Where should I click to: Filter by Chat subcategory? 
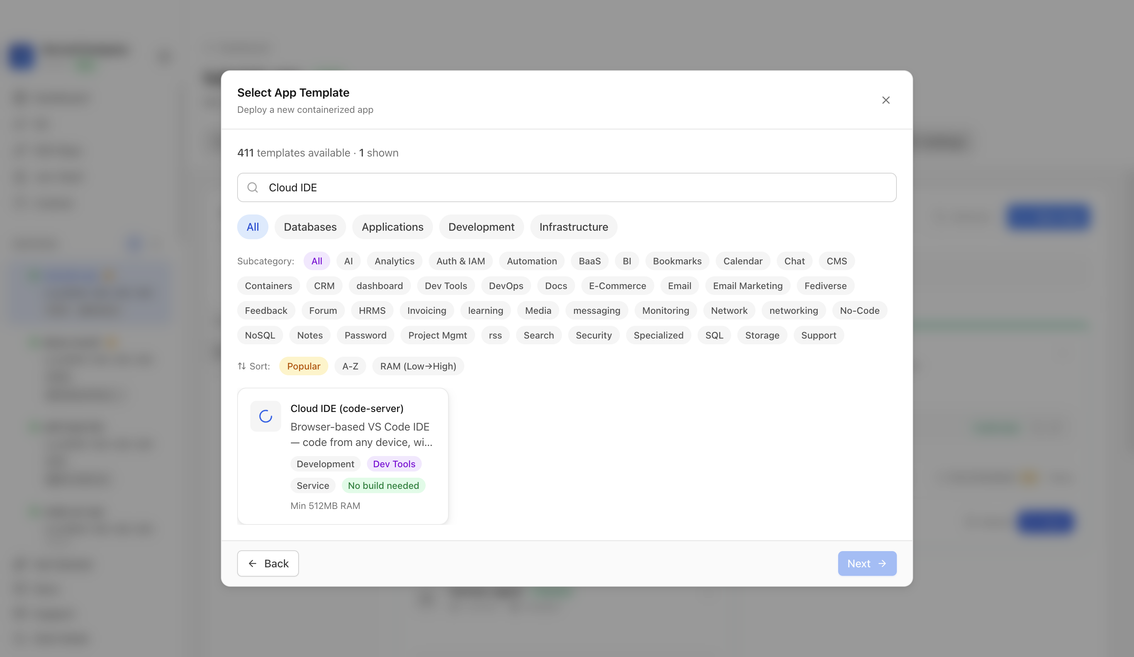tap(794, 261)
